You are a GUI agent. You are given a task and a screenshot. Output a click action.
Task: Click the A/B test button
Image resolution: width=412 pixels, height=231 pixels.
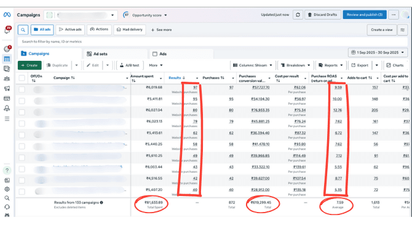[x=130, y=65]
